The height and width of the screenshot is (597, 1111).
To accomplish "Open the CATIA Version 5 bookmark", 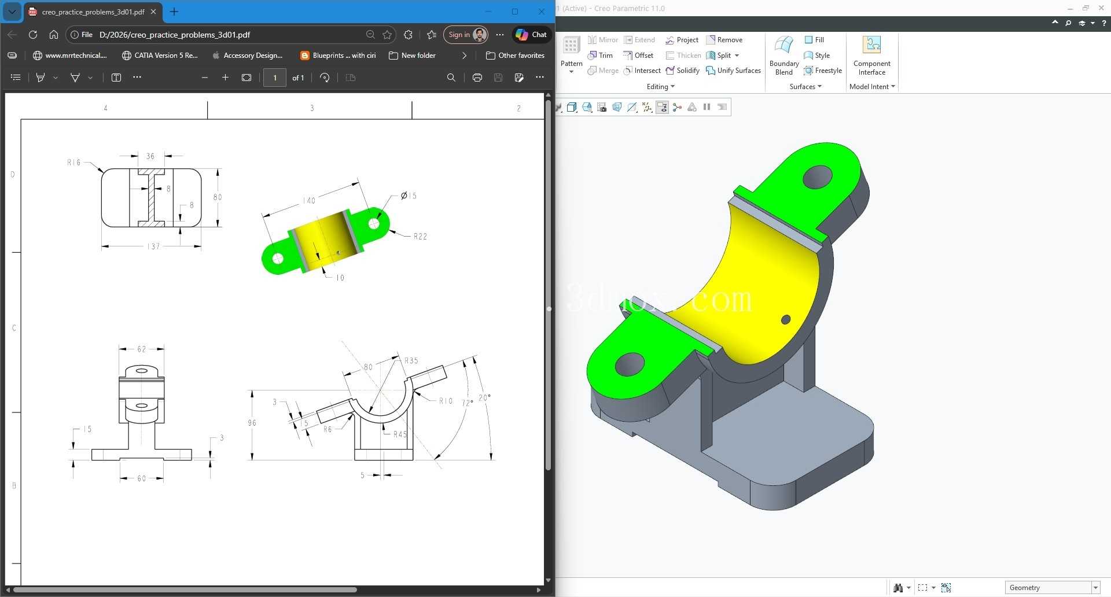I will (160, 56).
